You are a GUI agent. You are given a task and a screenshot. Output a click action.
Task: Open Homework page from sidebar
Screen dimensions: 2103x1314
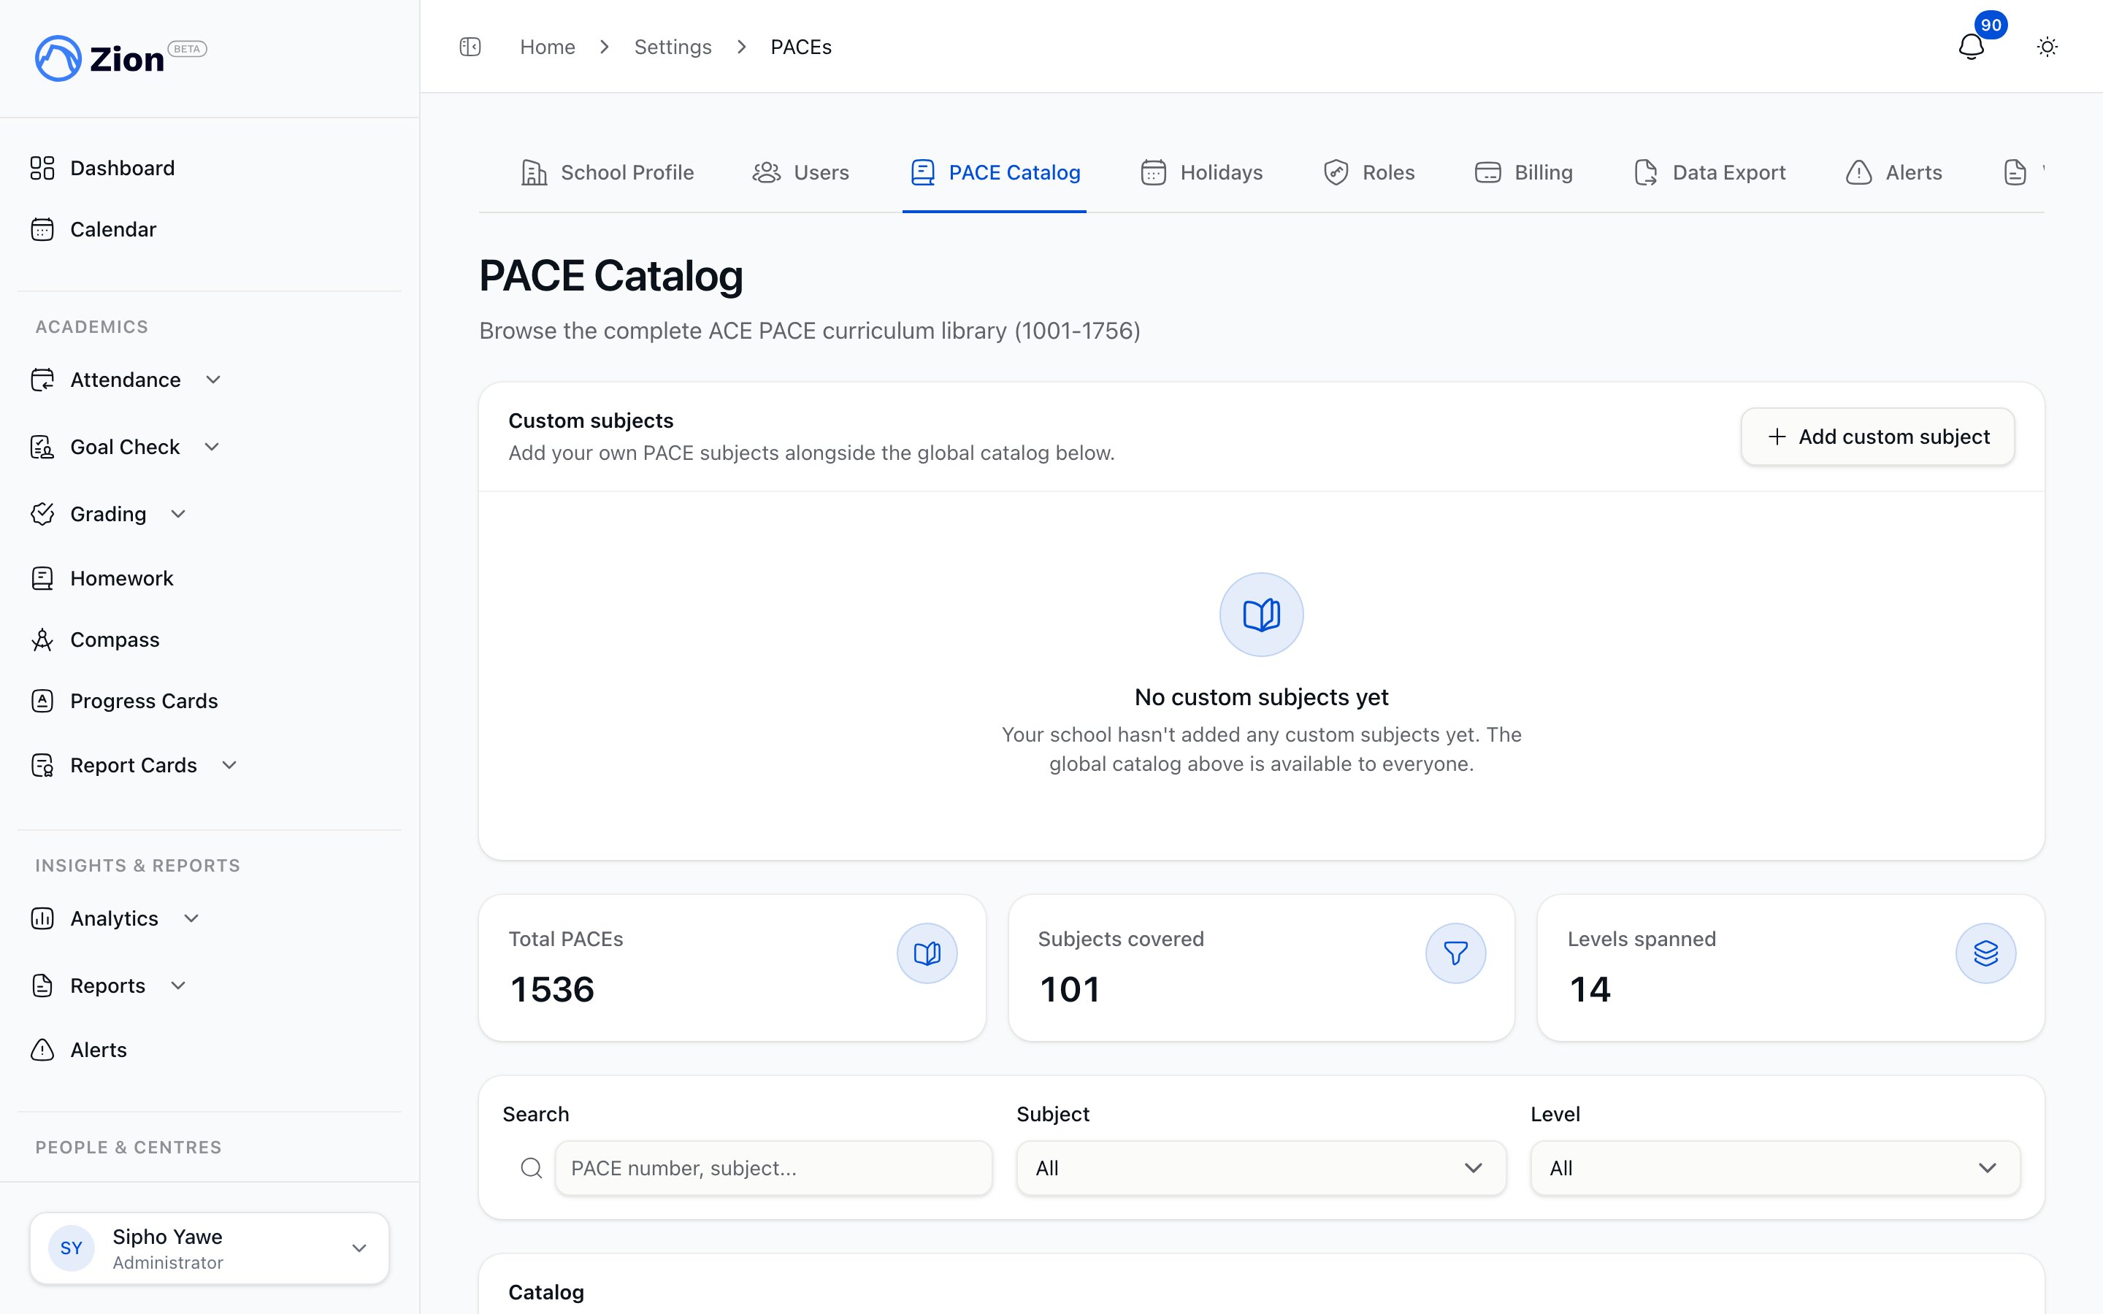122,578
